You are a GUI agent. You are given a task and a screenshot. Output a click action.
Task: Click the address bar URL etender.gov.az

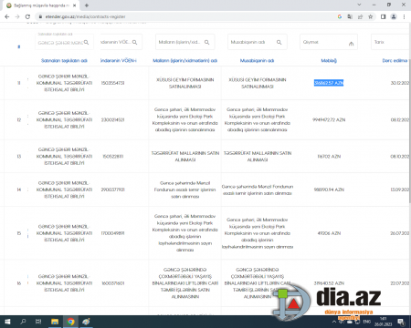pyautogui.click(x=85, y=16)
